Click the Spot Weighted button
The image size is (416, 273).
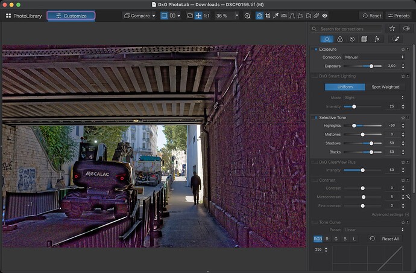[385, 87]
